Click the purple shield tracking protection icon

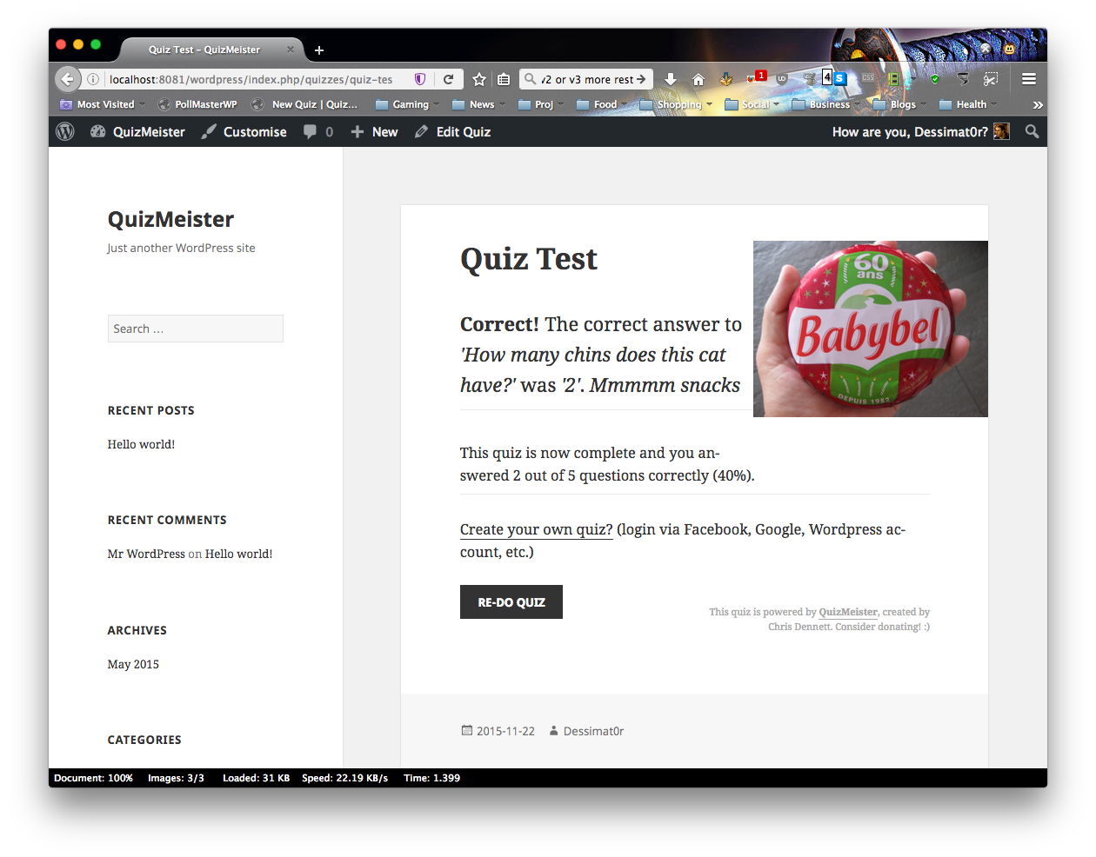pos(420,79)
